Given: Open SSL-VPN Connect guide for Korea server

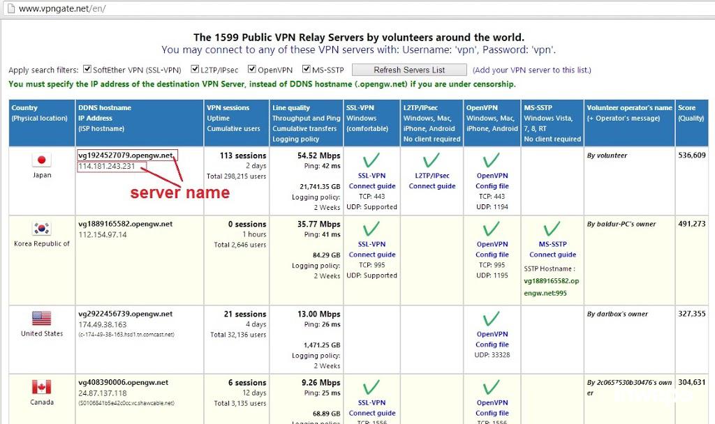Looking at the screenshot, I should pyautogui.click(x=372, y=249).
